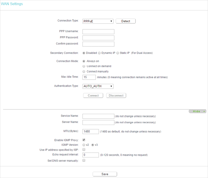Select Dynamic IP secondary connection

pyautogui.click(x=99, y=53)
